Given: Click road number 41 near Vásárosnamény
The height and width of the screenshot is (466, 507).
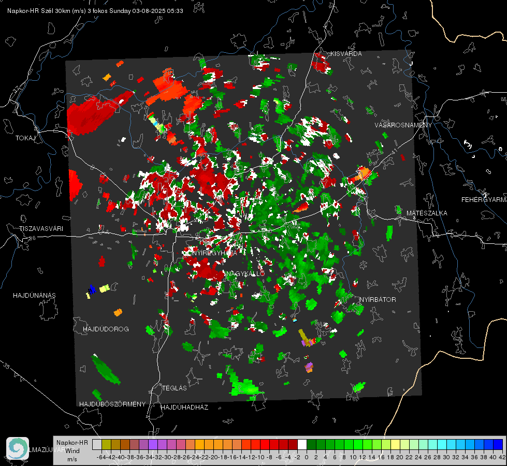Looking at the screenshot, I should [394, 151].
